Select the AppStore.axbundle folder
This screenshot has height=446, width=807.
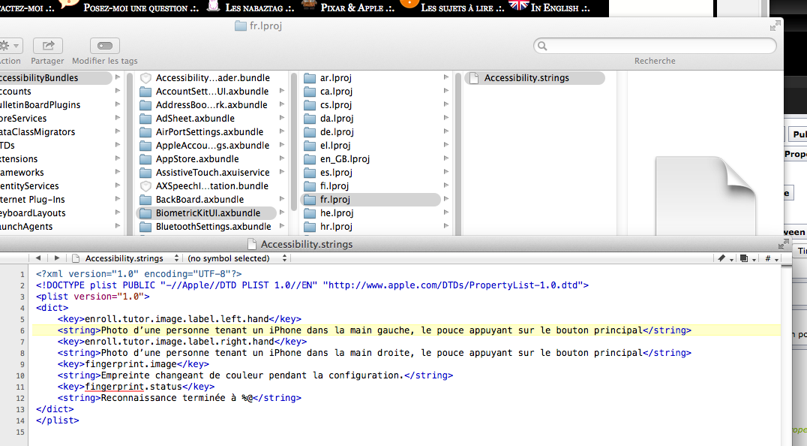197,159
